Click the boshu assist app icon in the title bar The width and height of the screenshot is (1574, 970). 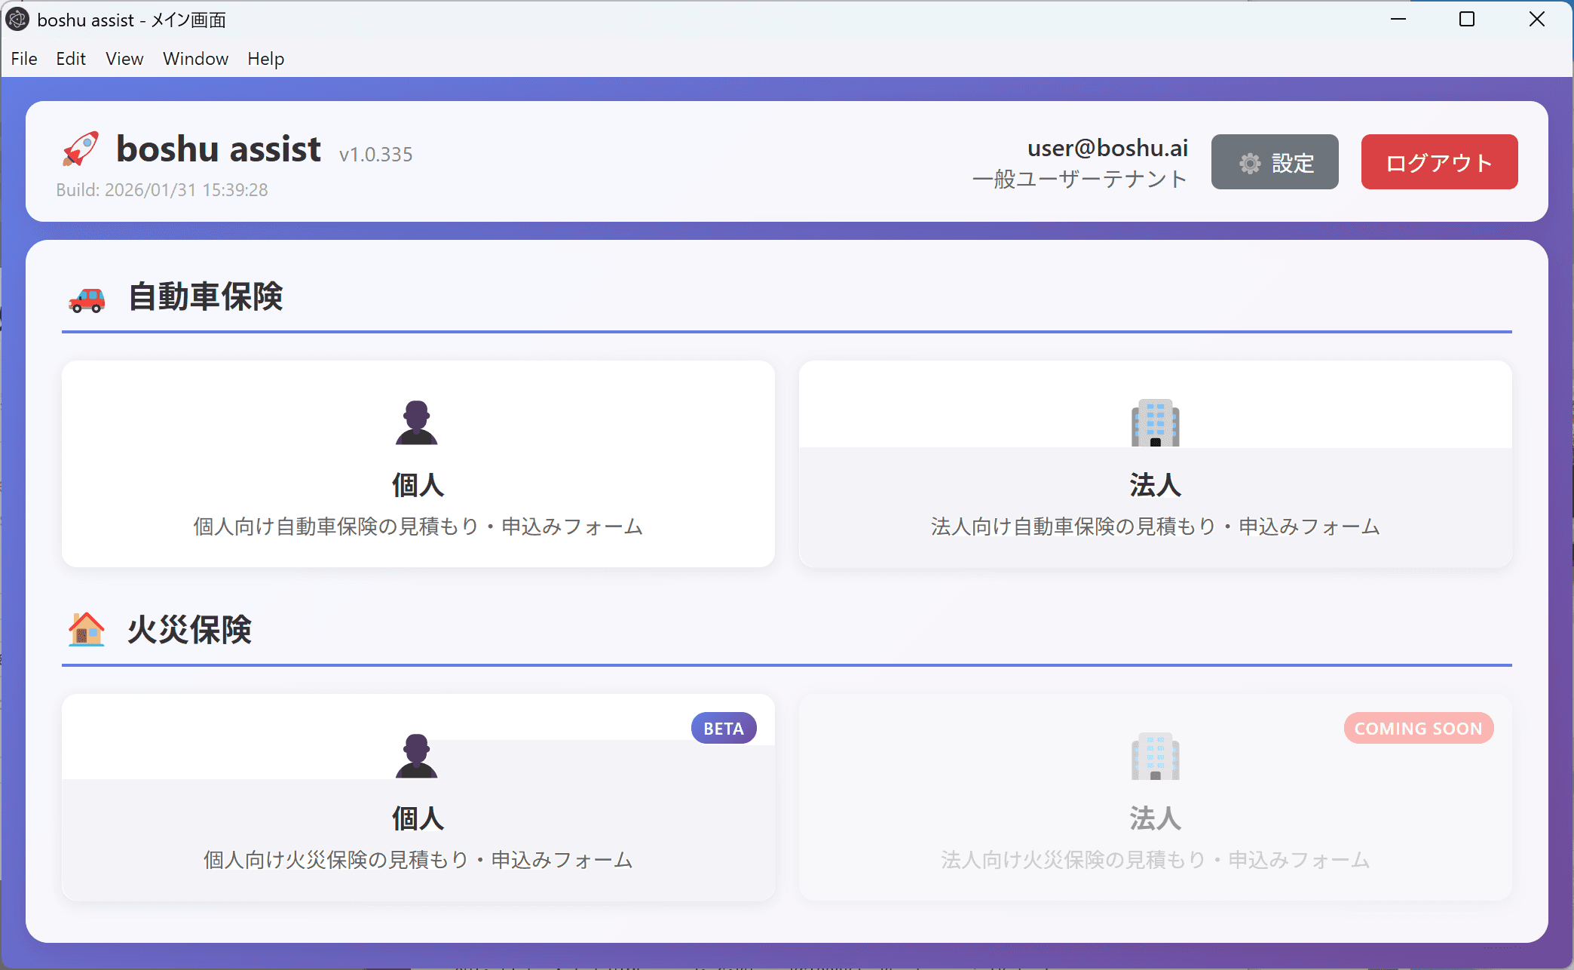tap(17, 20)
